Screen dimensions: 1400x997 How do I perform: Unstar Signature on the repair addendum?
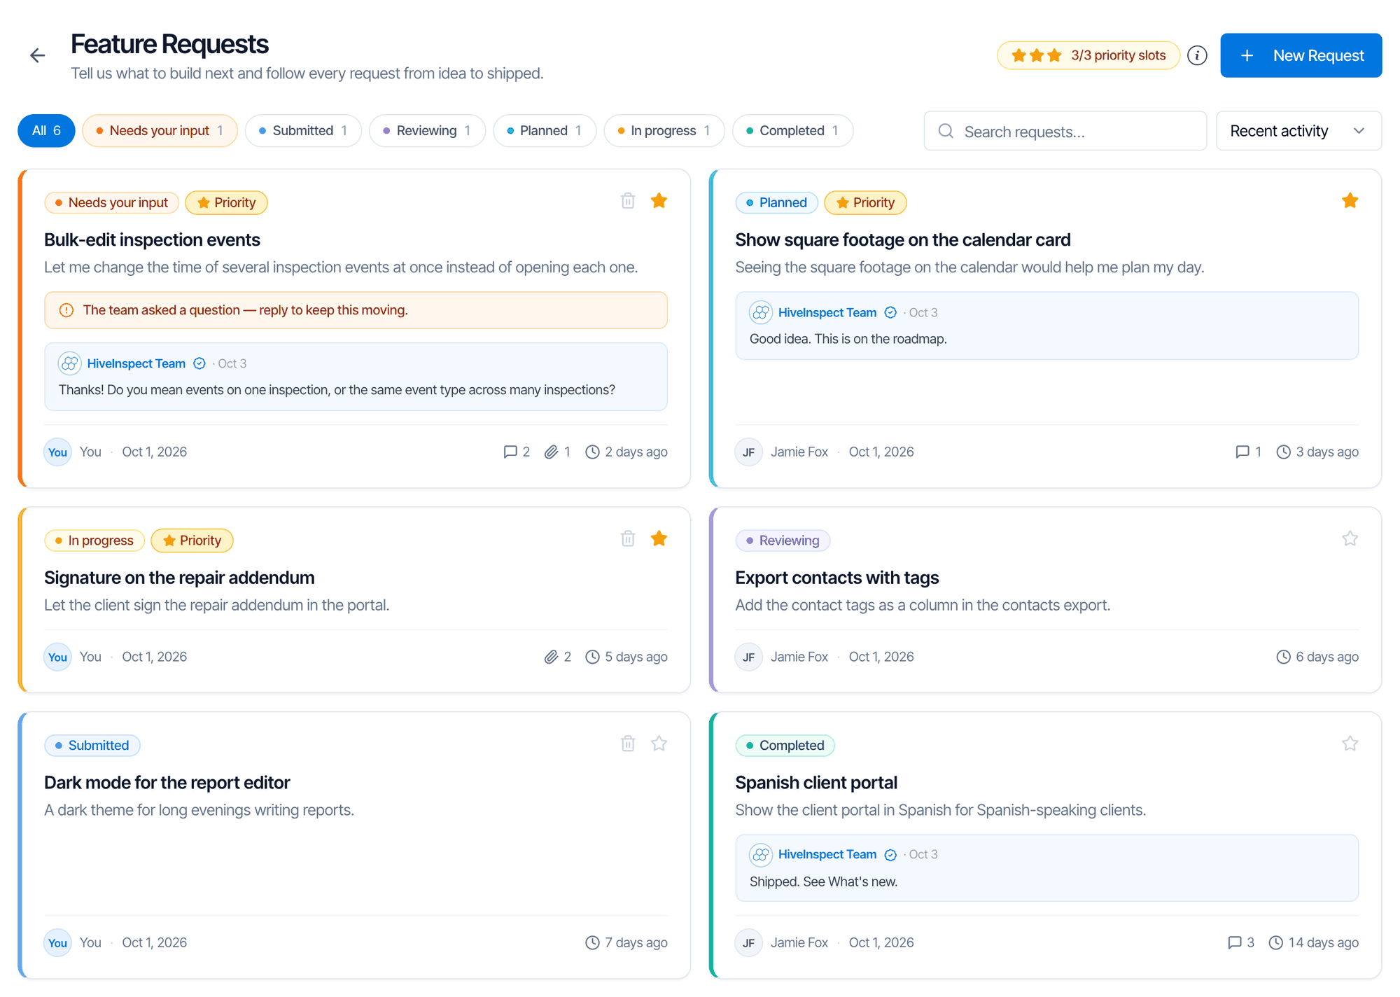(x=659, y=538)
